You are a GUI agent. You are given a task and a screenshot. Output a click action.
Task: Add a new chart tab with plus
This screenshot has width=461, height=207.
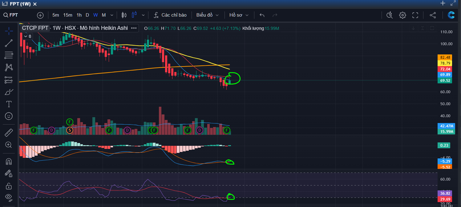point(443,3)
